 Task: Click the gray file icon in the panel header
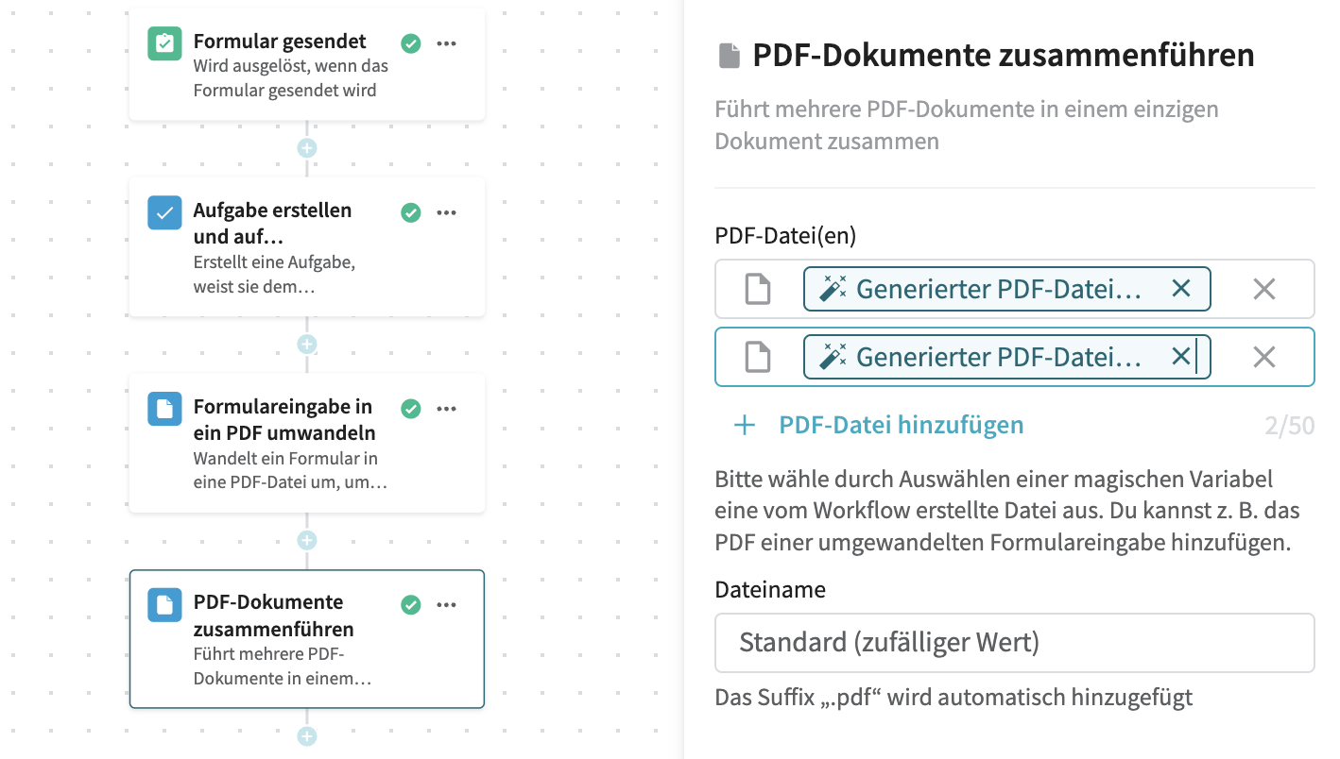tap(730, 56)
